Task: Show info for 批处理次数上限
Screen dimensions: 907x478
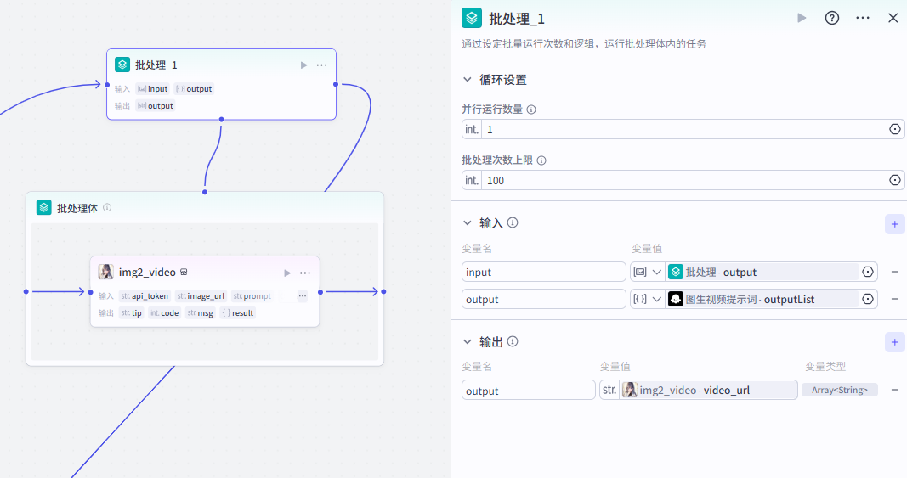Action: click(x=541, y=160)
